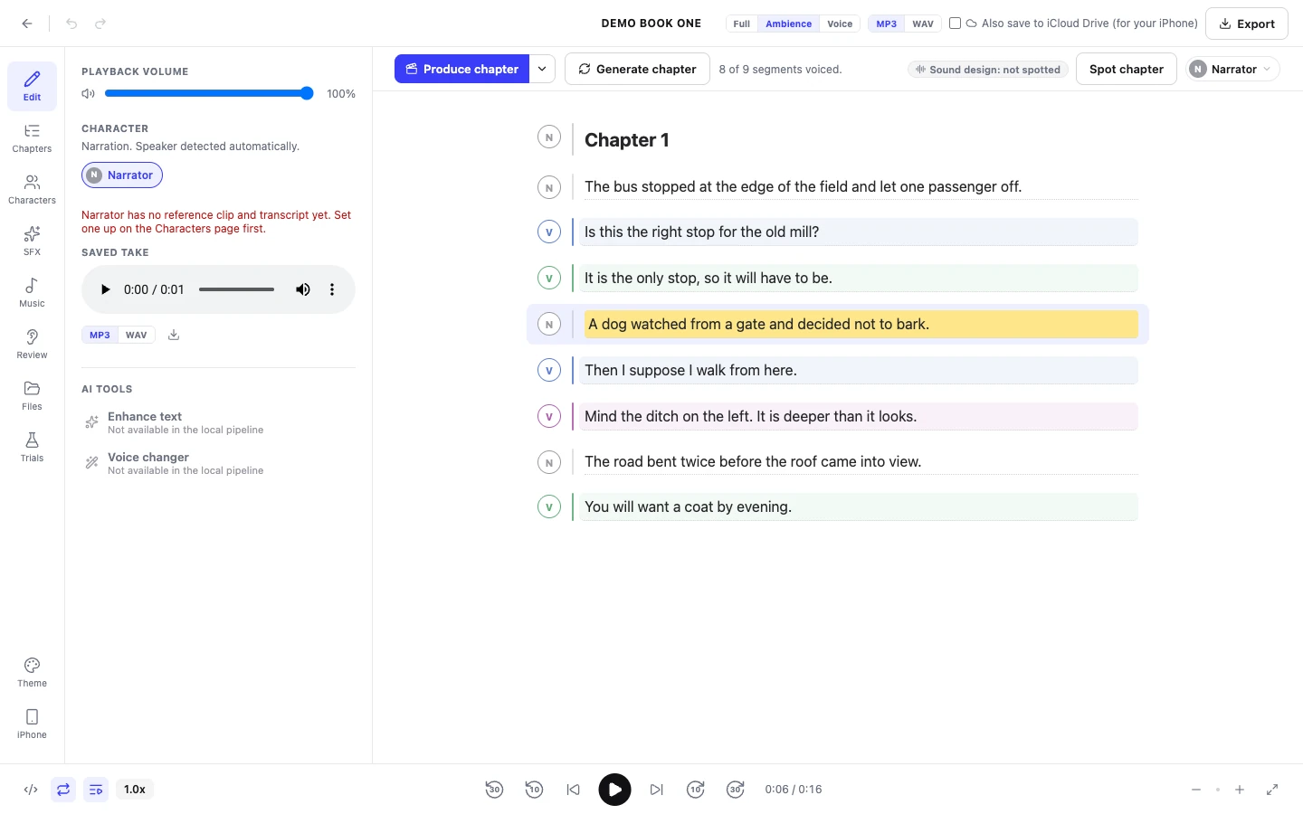The image size is (1303, 814).
Task: Open saved take player more options menu
Action: (x=332, y=289)
